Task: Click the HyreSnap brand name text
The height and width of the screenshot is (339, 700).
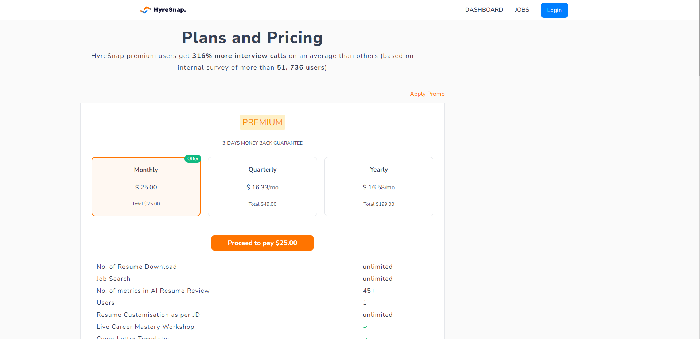Action: click(170, 10)
